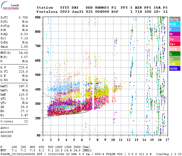Click the 80 km height axis label
The image size is (182, 156).
pos(39,135)
